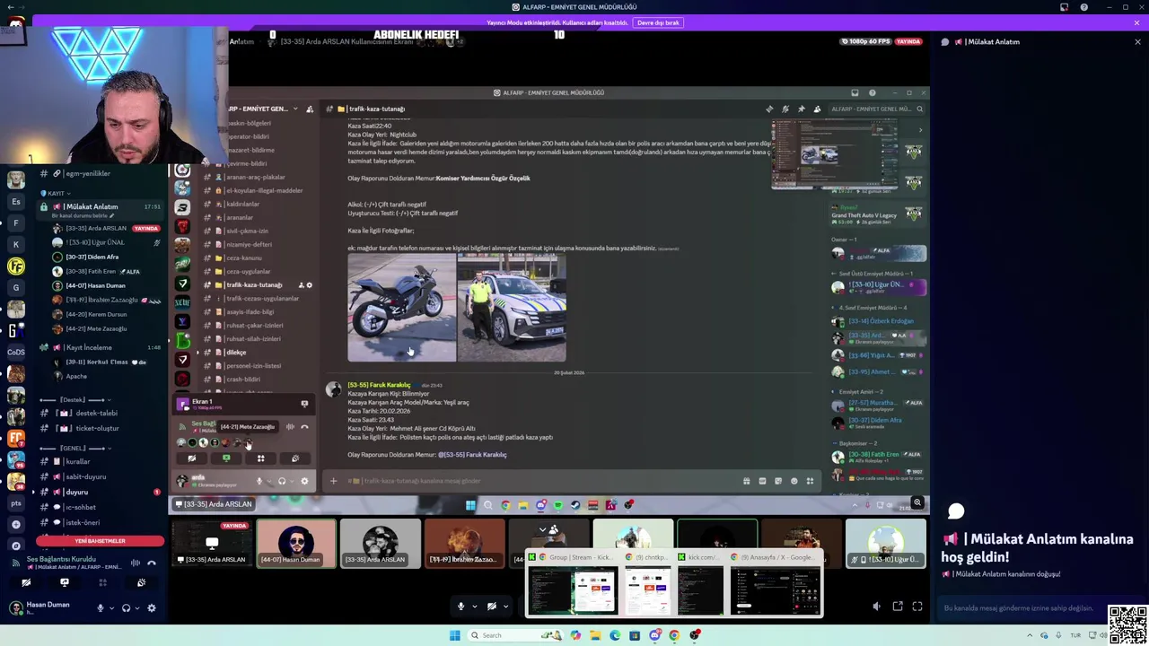Open Windows Start menu

pyautogui.click(x=454, y=635)
